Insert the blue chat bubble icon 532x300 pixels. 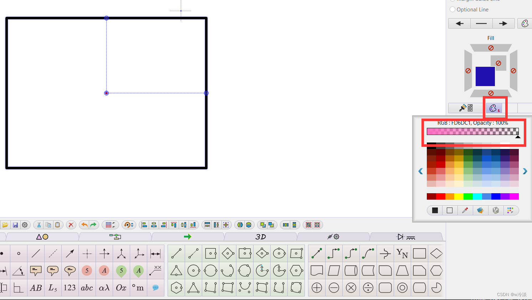point(155,288)
